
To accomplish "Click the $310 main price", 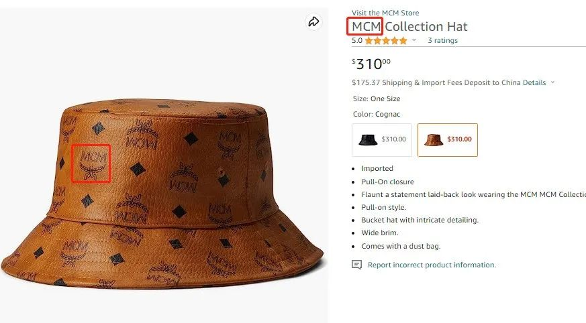I will (371, 64).
